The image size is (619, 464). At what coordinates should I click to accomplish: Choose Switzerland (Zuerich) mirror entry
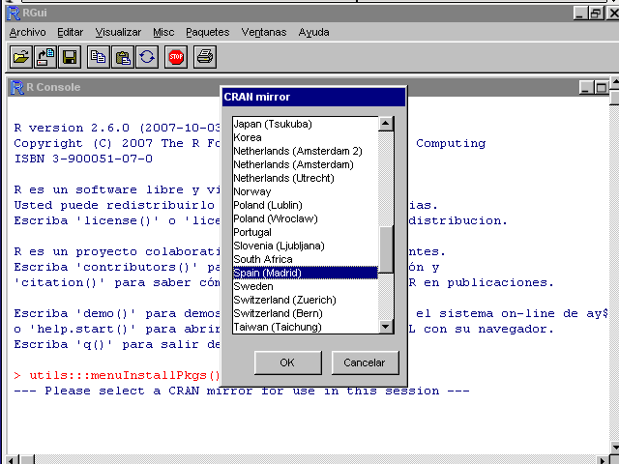278,301
